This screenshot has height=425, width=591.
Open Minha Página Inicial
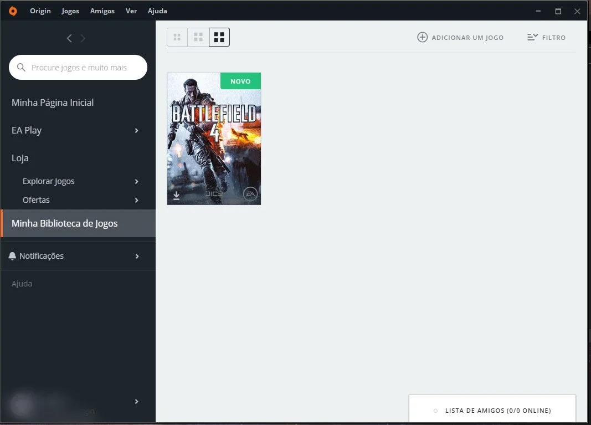tap(53, 103)
